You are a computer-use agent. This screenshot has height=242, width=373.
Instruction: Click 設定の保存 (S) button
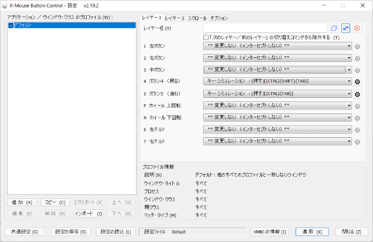click(71, 232)
